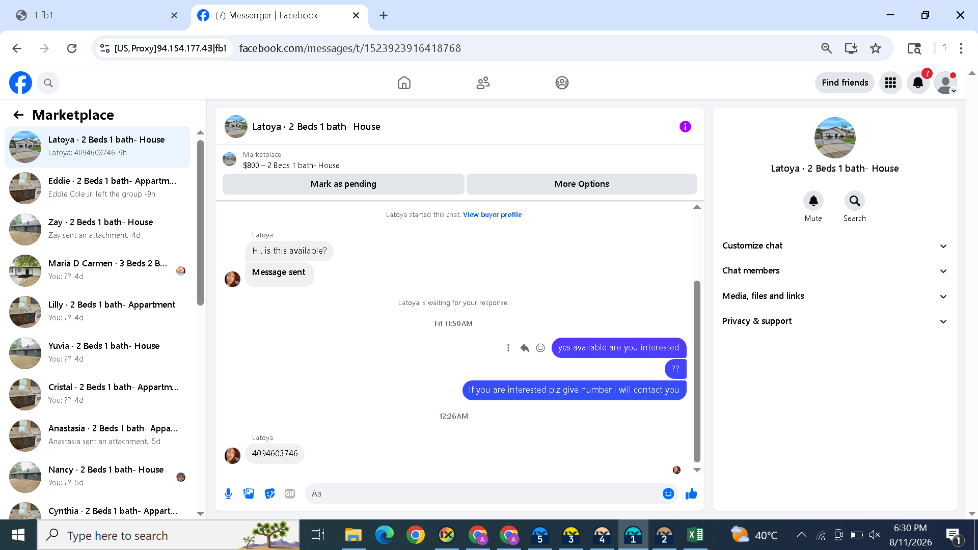Go to Facebook Home feed icon
The image size is (978, 550).
tap(404, 82)
